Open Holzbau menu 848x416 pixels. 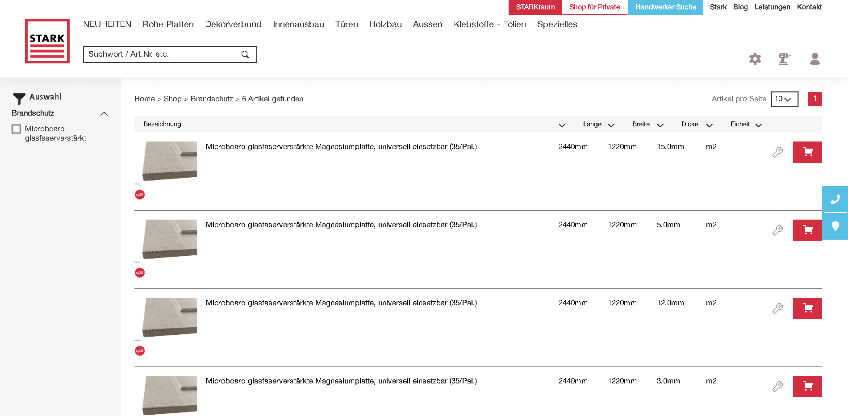pos(386,25)
